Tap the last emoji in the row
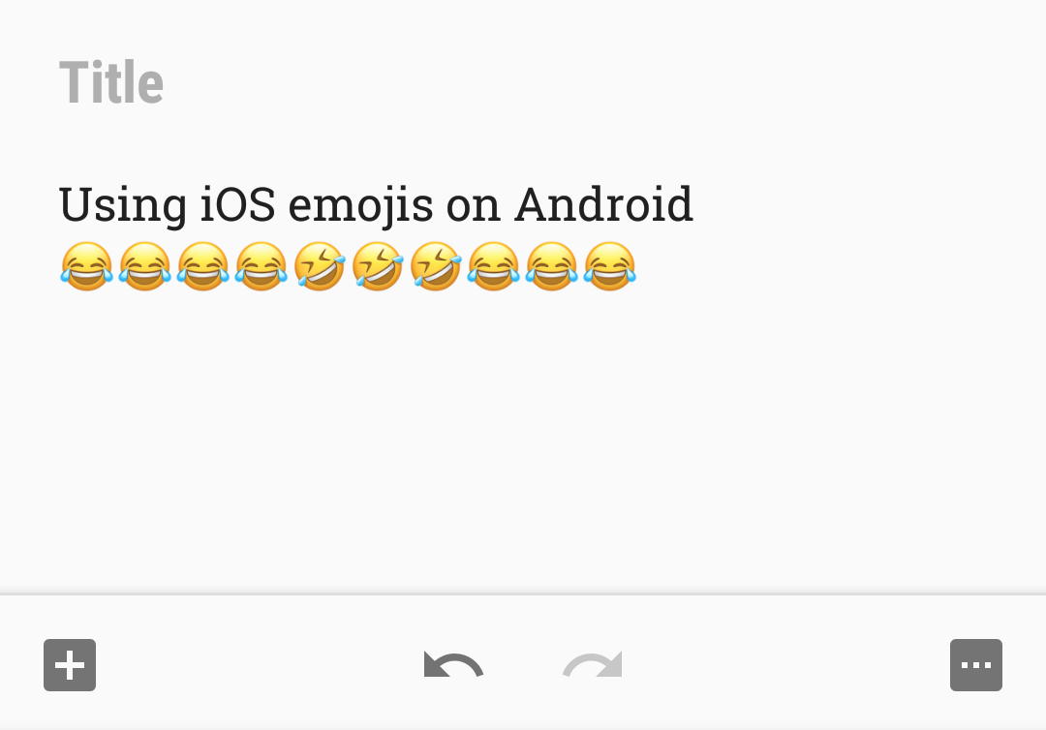The width and height of the screenshot is (1046, 730). pyautogui.click(x=609, y=266)
